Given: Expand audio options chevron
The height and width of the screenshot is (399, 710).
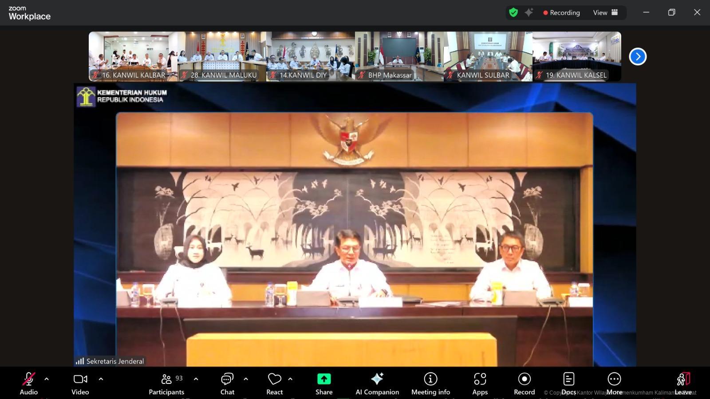Looking at the screenshot, I should coord(46,379).
